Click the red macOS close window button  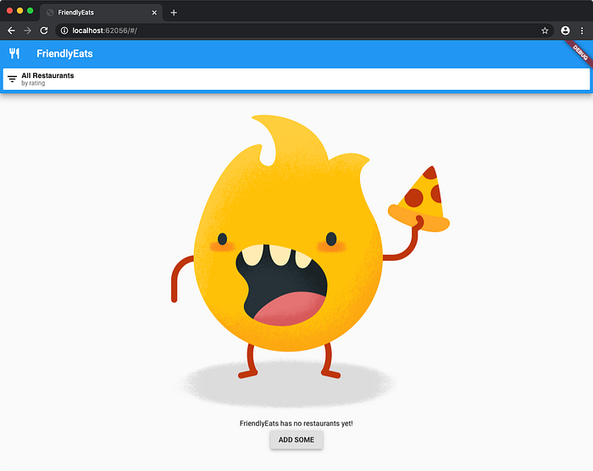point(10,11)
